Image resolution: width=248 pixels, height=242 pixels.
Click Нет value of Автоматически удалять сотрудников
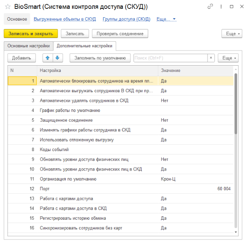click(x=165, y=101)
